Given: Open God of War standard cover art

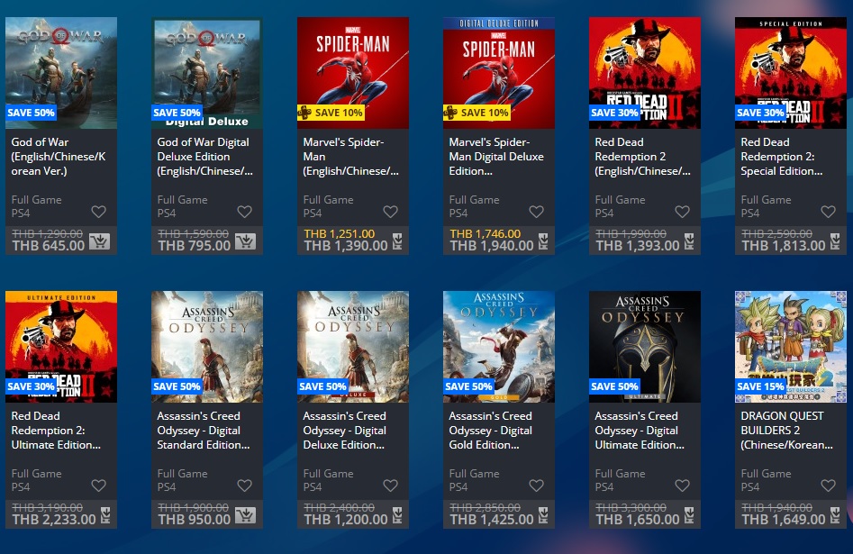Looking at the screenshot, I should (61, 73).
